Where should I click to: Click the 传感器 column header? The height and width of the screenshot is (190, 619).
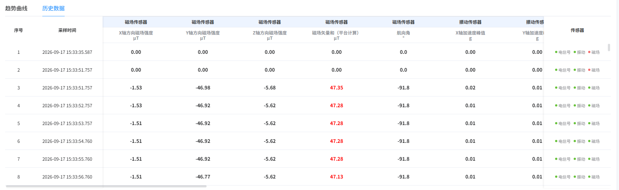[x=577, y=30]
